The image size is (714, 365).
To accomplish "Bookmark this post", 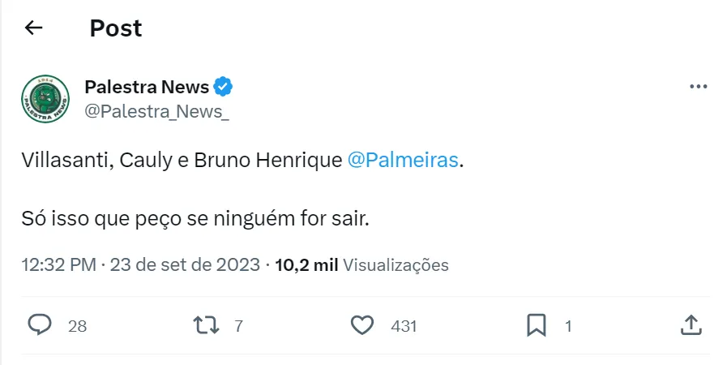I will point(536,325).
